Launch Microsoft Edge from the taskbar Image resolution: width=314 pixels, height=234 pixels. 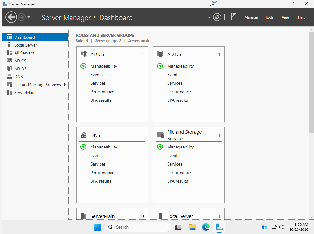point(206,227)
